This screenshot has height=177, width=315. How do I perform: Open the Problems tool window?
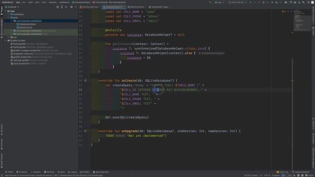click(x=22, y=172)
